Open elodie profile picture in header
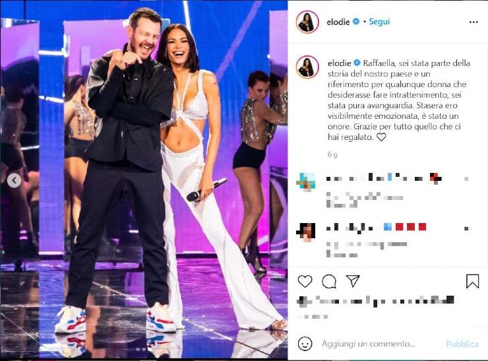The height and width of the screenshot is (361, 488). click(x=307, y=22)
